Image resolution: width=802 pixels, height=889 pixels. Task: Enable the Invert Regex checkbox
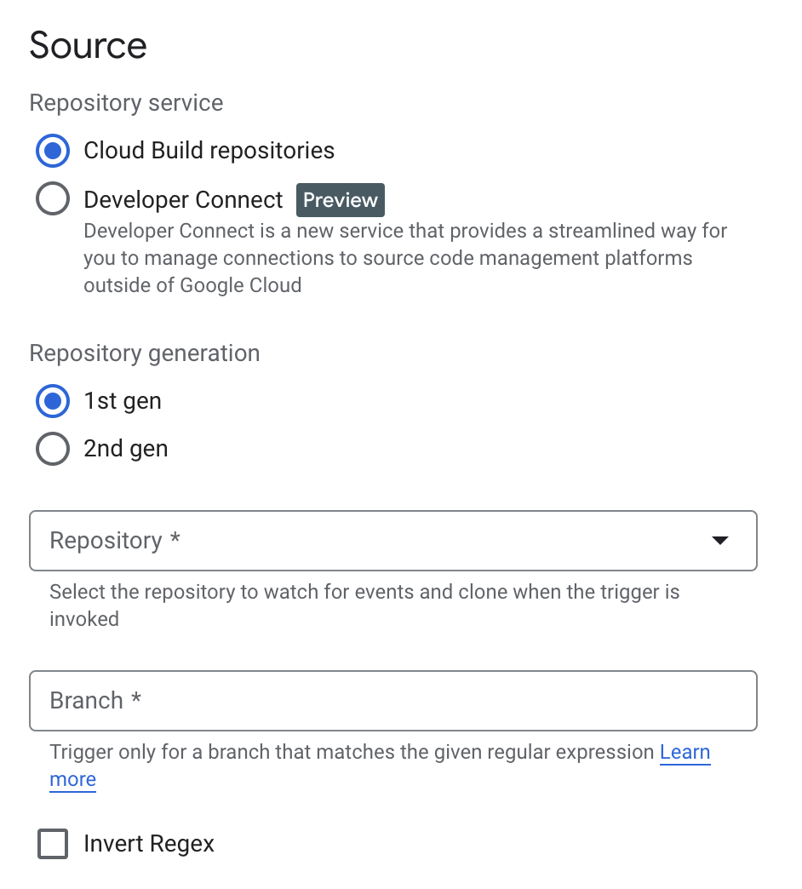click(53, 844)
